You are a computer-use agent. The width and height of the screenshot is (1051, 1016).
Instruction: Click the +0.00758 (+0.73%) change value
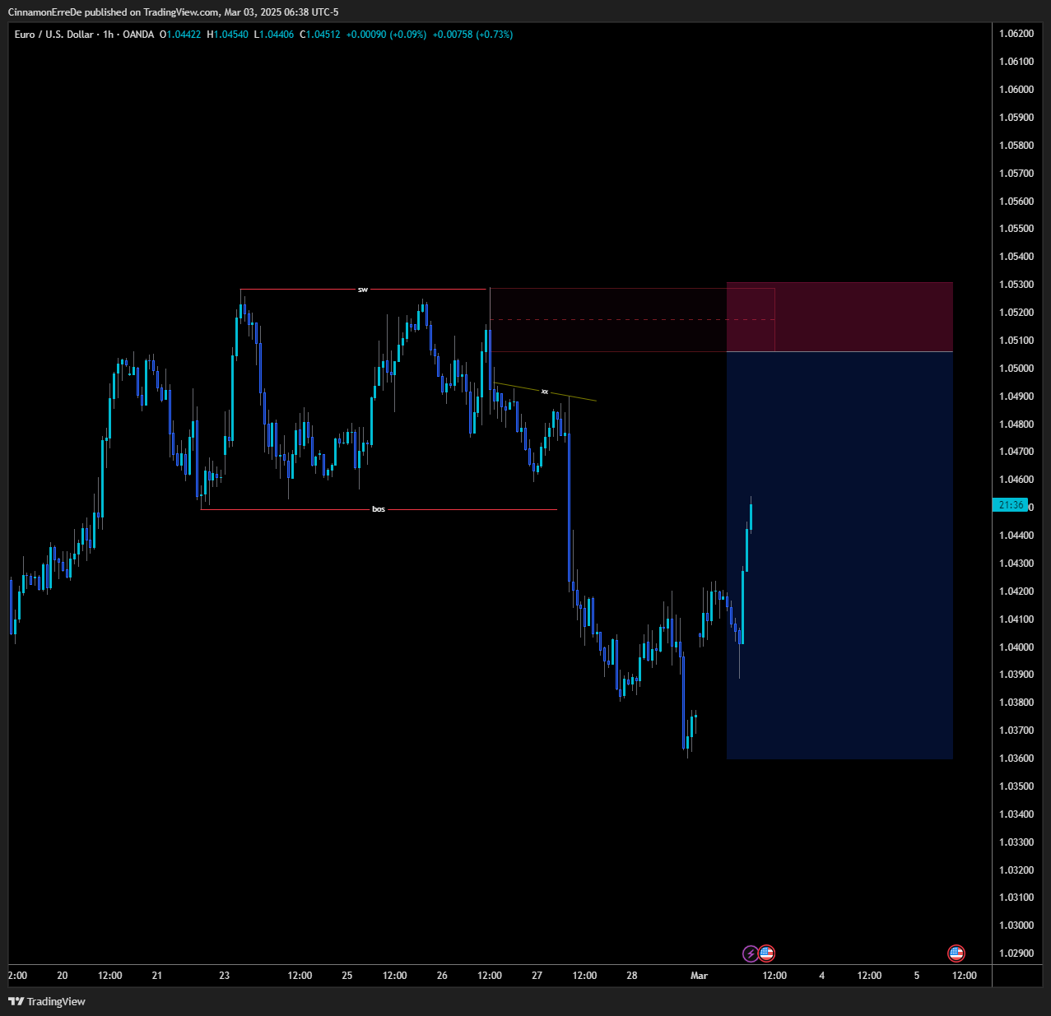point(472,35)
